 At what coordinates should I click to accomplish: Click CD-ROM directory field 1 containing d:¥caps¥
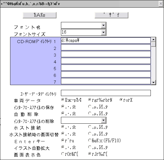coord(106,41)
